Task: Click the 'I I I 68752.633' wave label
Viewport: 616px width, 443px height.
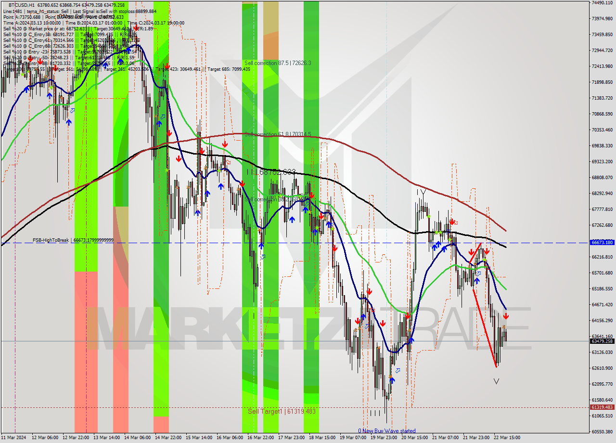Action: tap(270, 171)
